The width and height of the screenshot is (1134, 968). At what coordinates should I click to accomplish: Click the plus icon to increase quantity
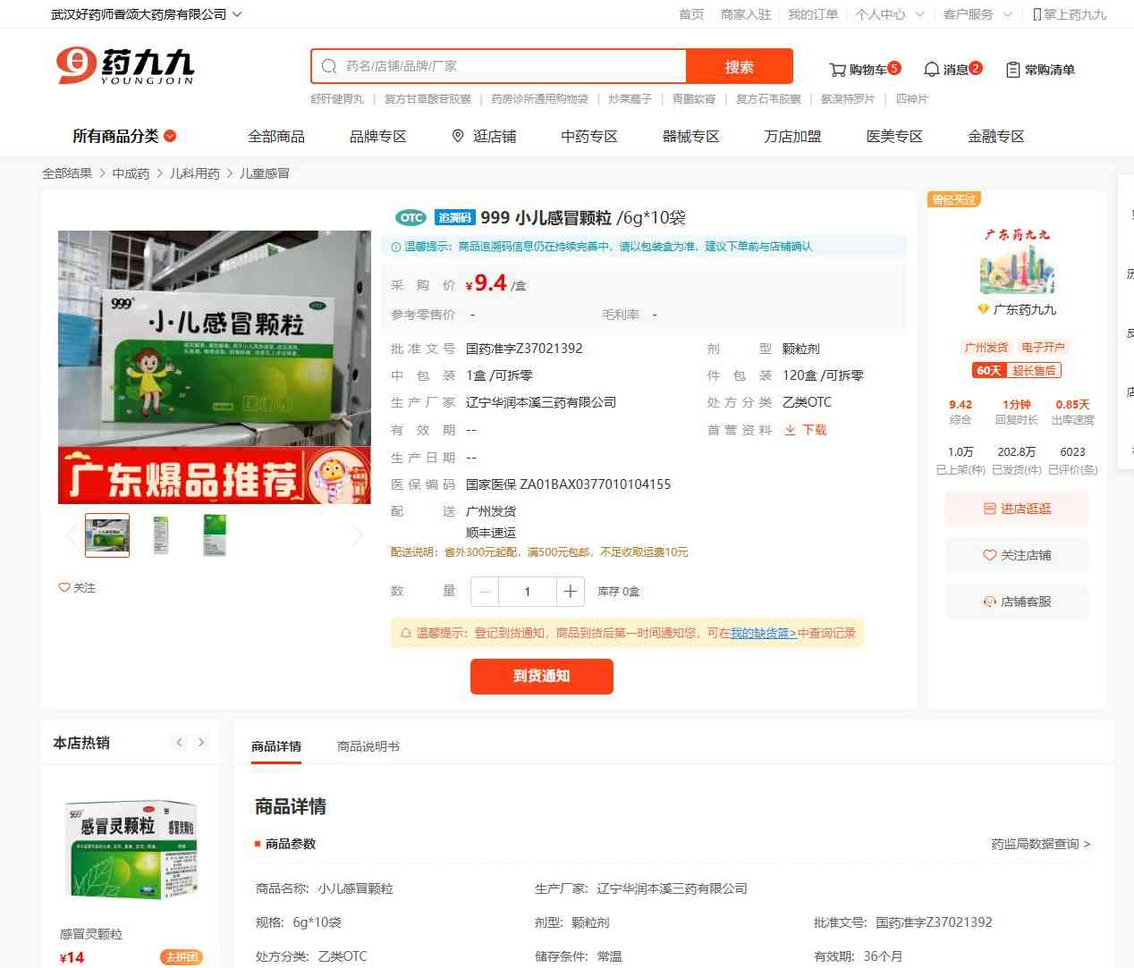pos(570,592)
